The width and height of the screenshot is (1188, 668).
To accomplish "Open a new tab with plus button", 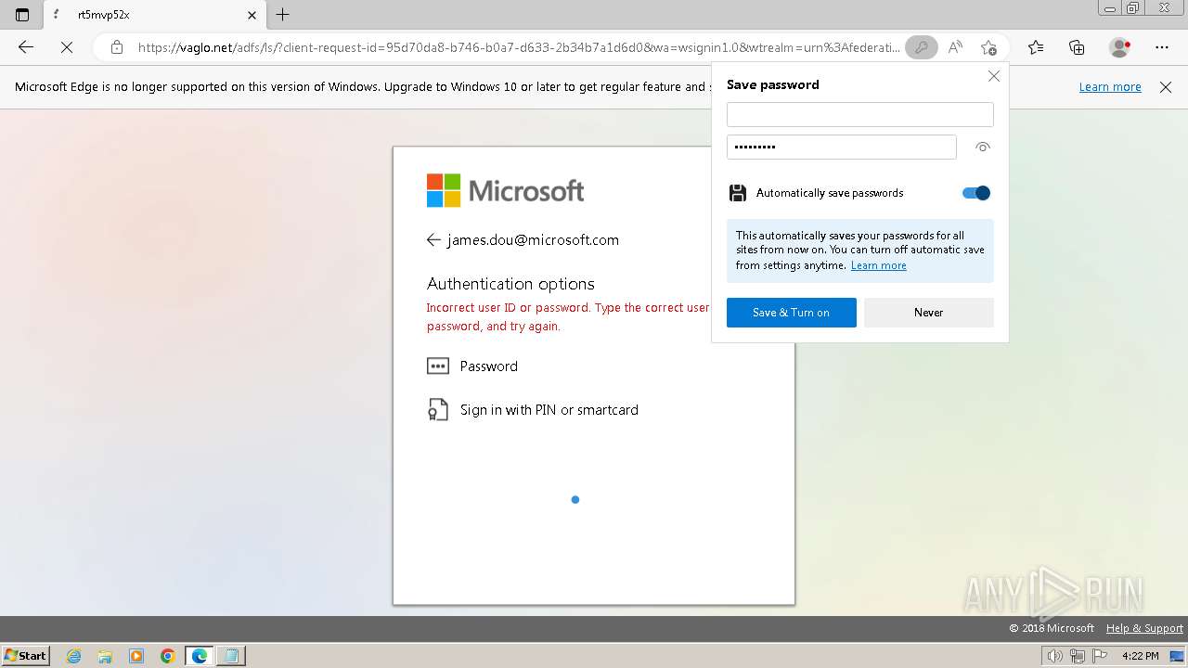I will point(283,15).
